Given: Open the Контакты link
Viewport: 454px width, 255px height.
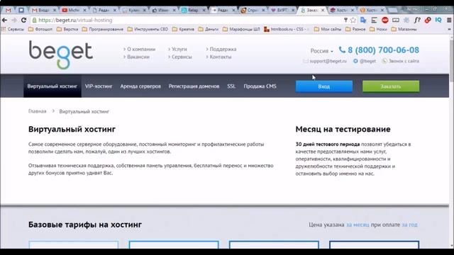Looking at the screenshot, I should pos(221,57).
